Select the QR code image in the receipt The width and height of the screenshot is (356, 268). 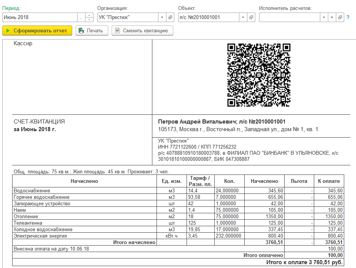pyautogui.click(x=259, y=75)
